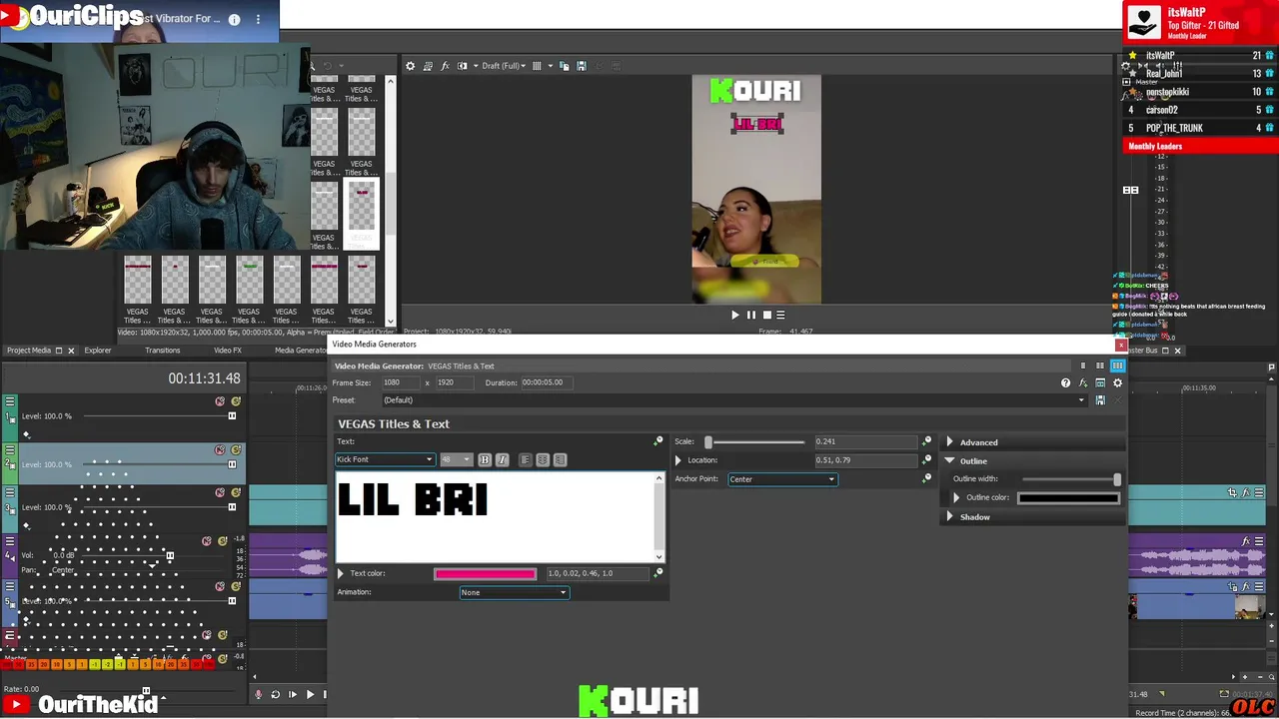Align text left
This screenshot has width=1279, height=719.
[525, 459]
